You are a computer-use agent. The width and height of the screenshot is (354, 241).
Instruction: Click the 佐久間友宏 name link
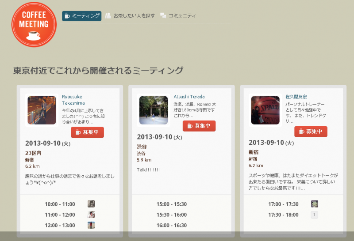[296, 97]
